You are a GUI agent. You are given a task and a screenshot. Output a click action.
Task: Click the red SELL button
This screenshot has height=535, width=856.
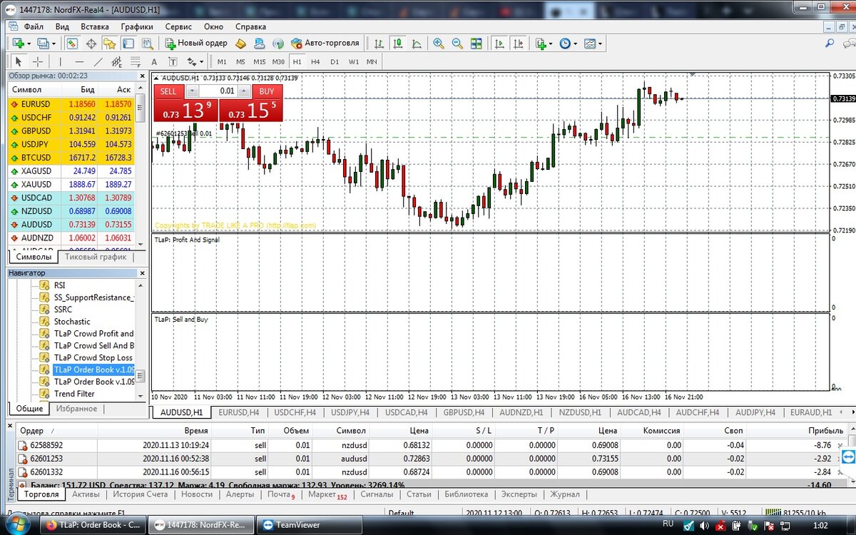click(x=168, y=91)
